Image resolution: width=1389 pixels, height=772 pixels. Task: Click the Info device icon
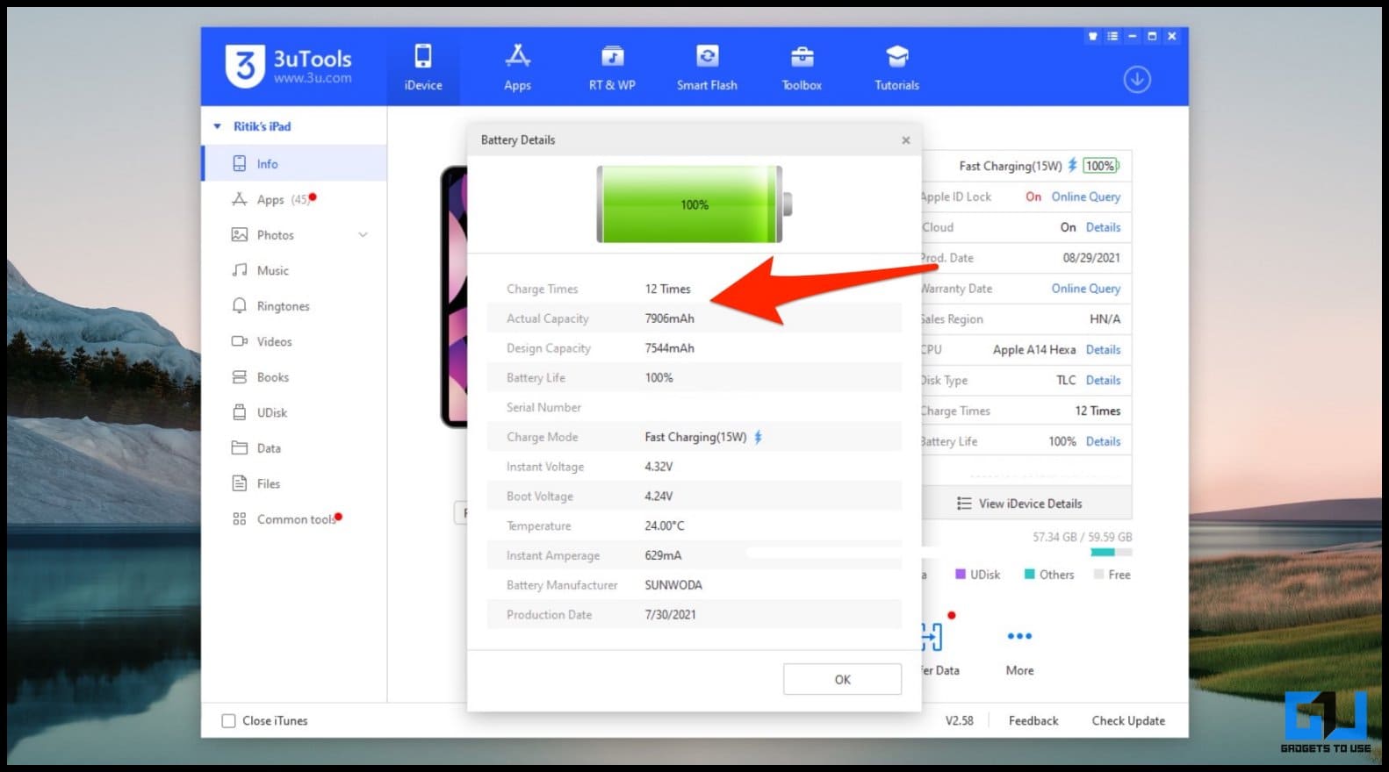click(239, 164)
